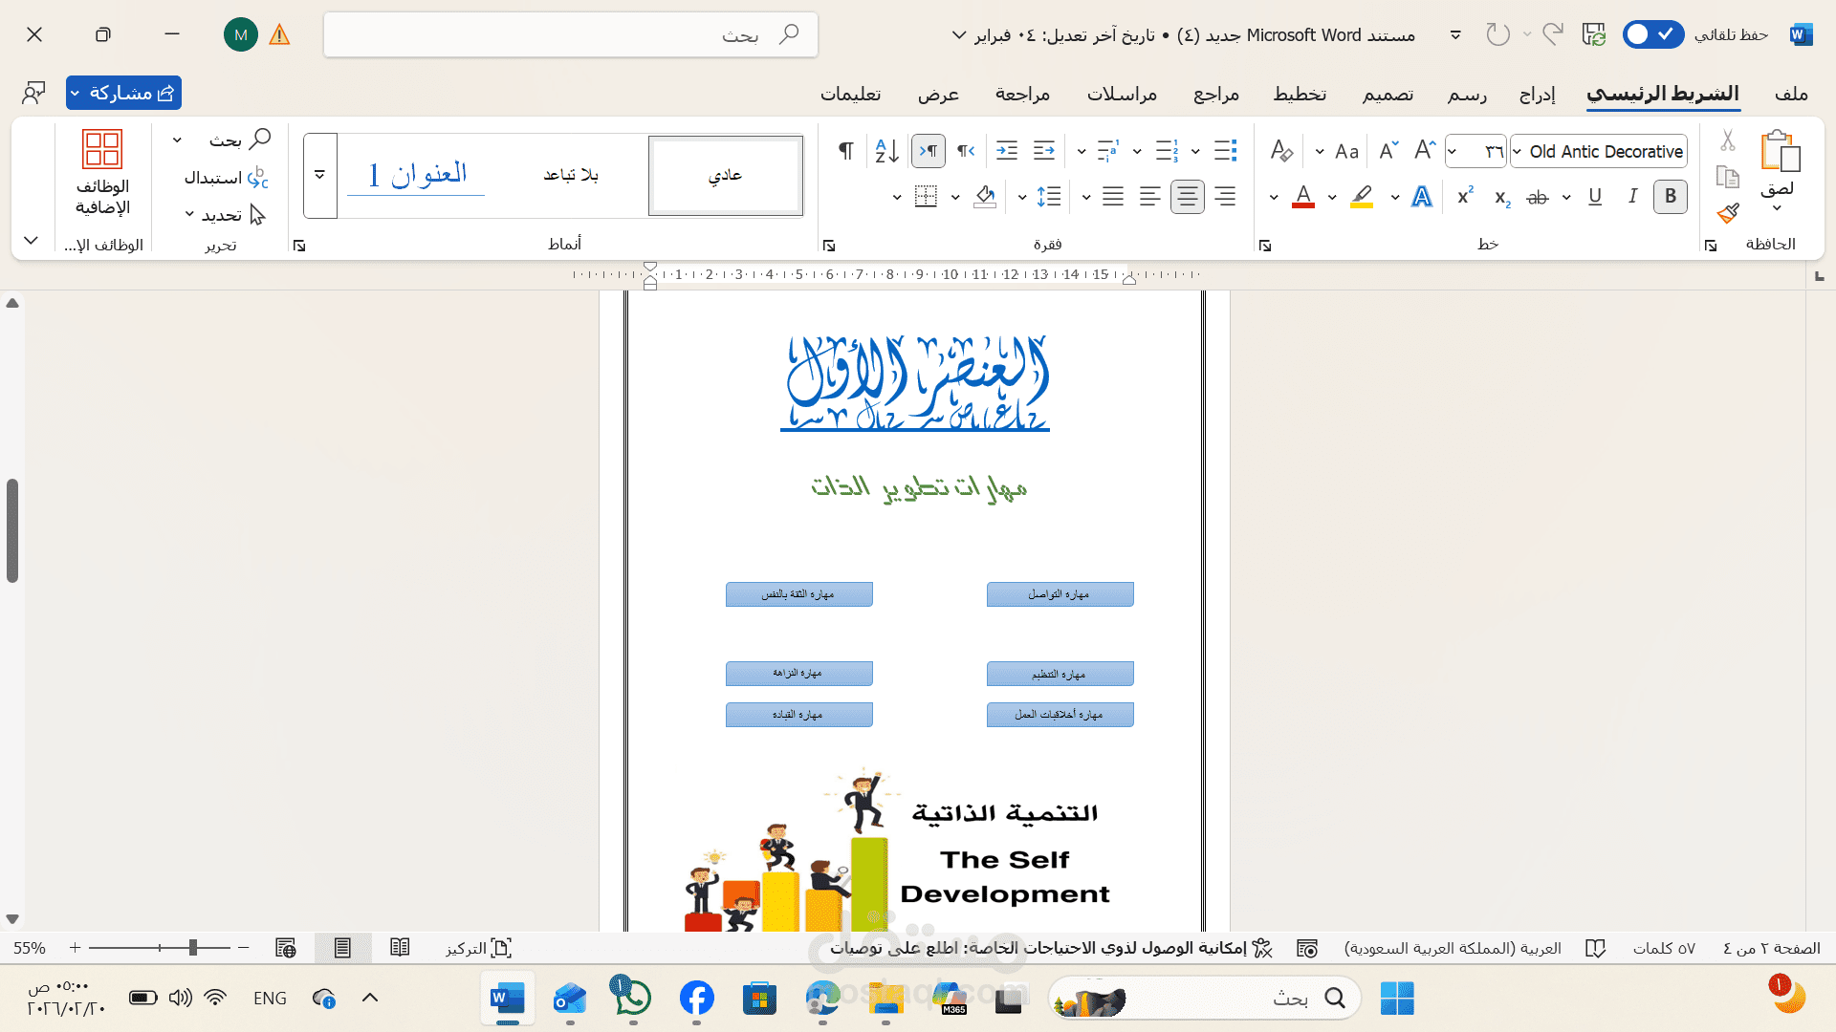The height and width of the screenshot is (1032, 1836).
Task: Open the Sort tool in the paragraph group
Action: (885, 150)
